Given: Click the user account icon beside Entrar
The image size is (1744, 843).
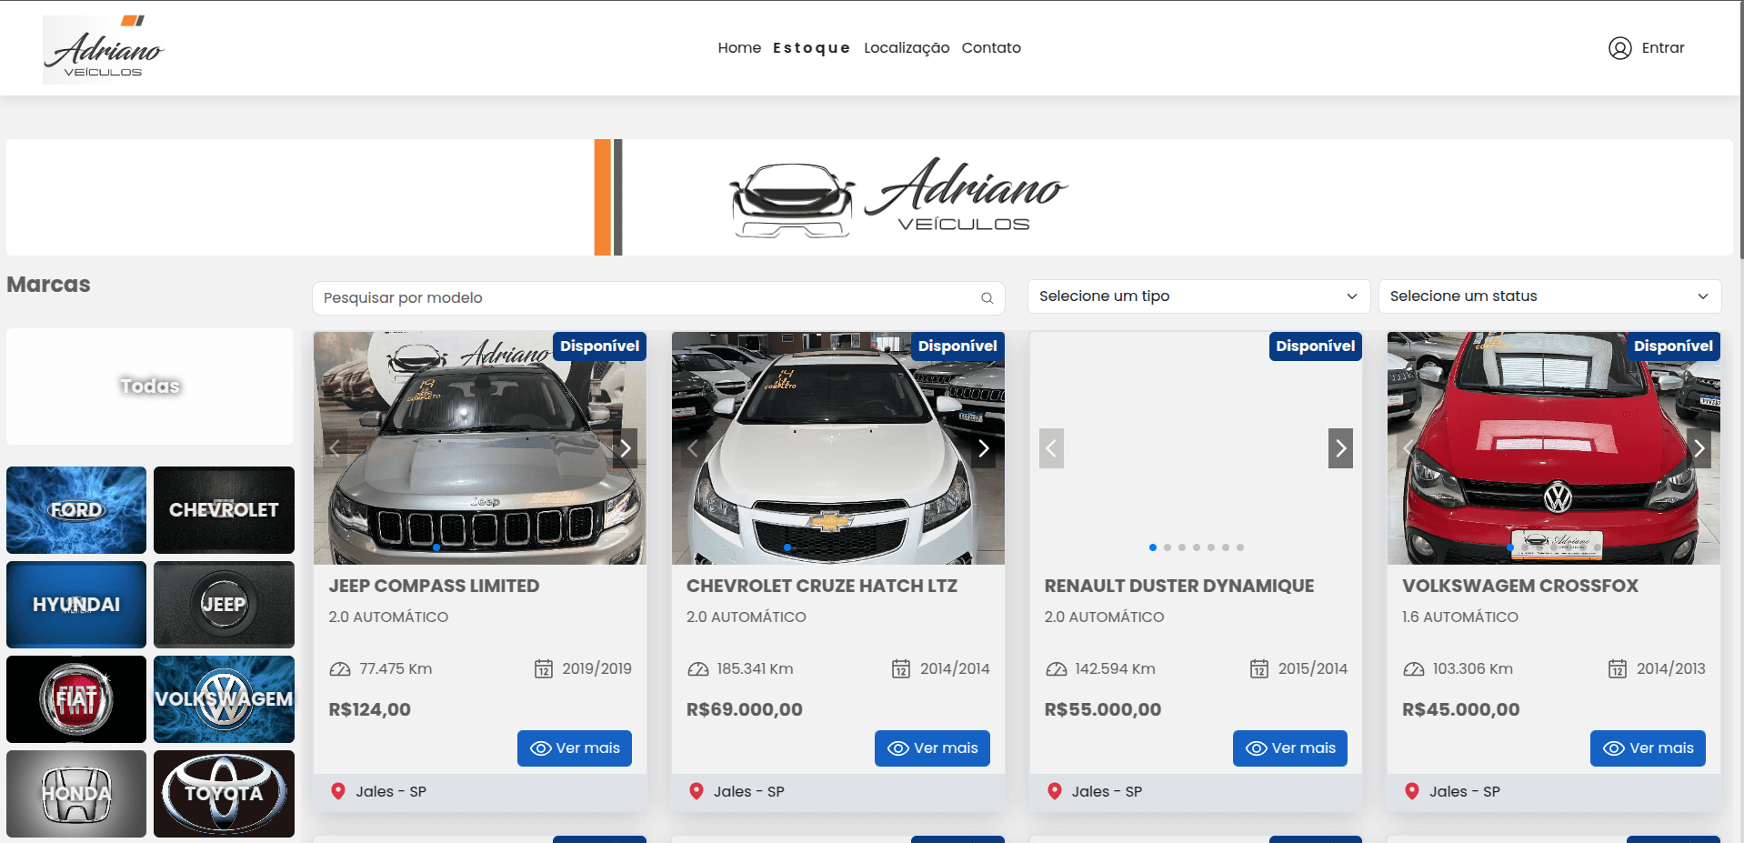Looking at the screenshot, I should click(1619, 48).
